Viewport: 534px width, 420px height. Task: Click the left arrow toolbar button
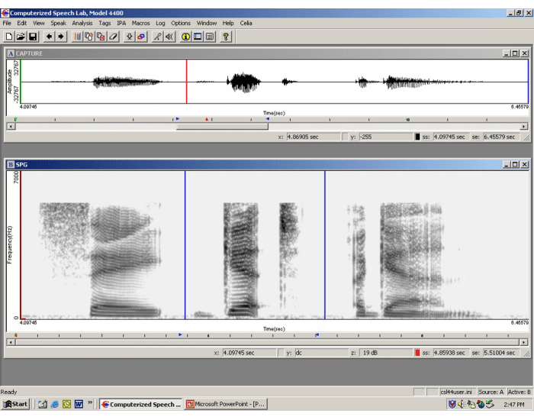[50, 37]
